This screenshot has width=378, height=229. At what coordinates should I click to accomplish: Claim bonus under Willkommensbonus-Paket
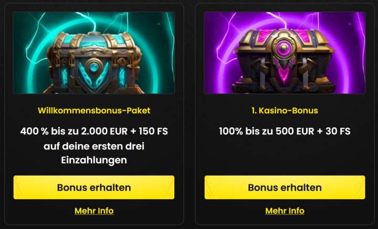pyautogui.click(x=94, y=188)
